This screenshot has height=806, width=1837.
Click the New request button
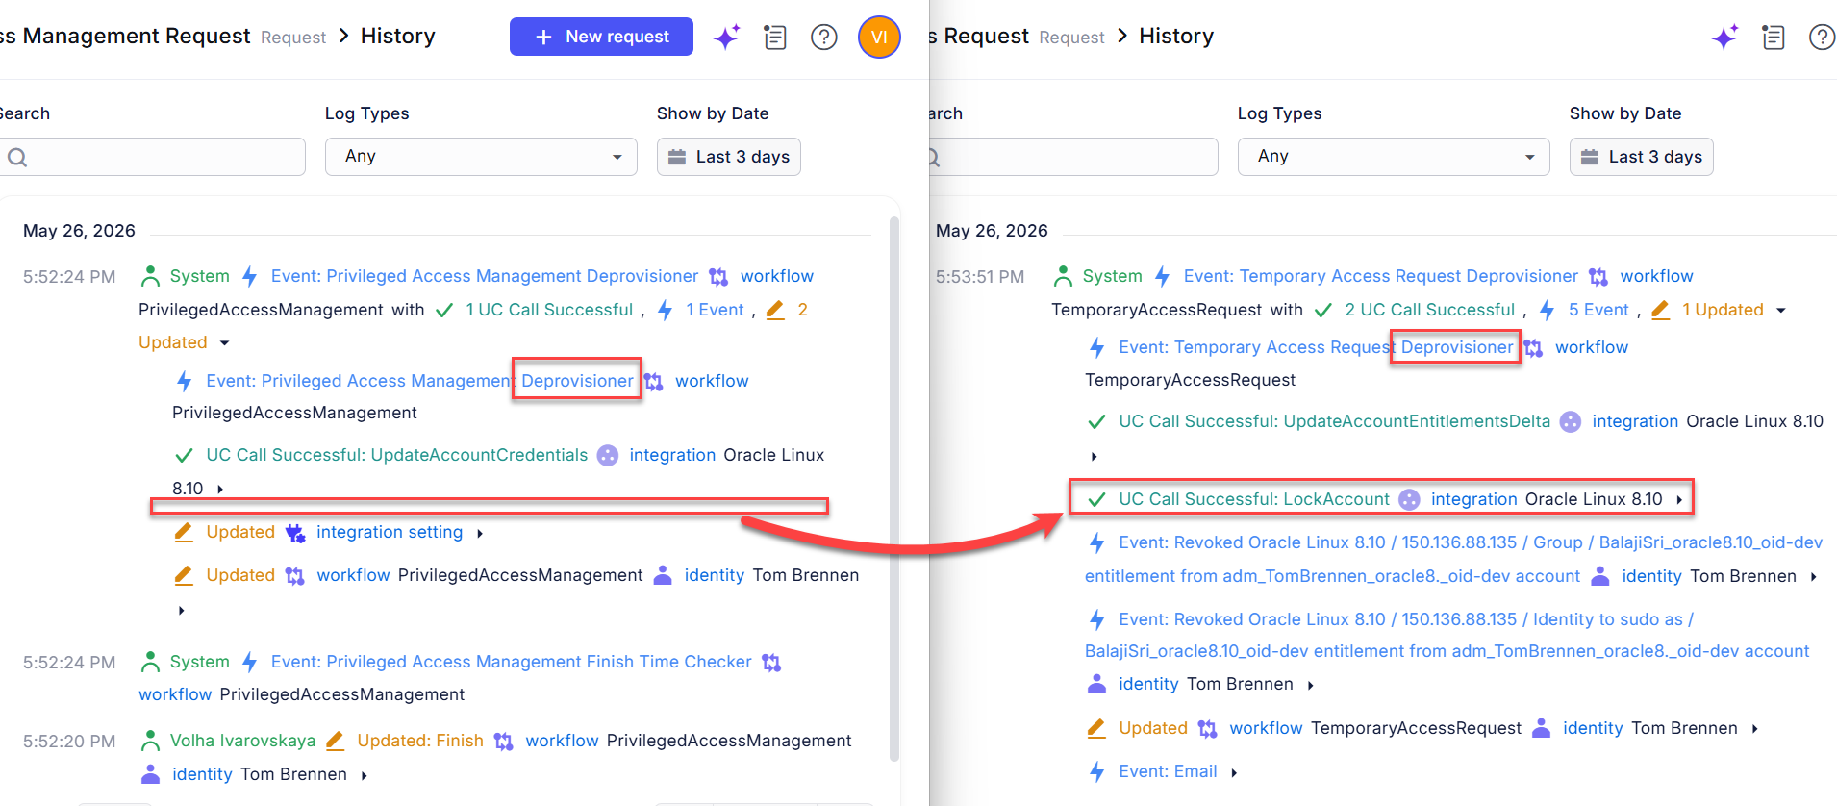(x=601, y=37)
